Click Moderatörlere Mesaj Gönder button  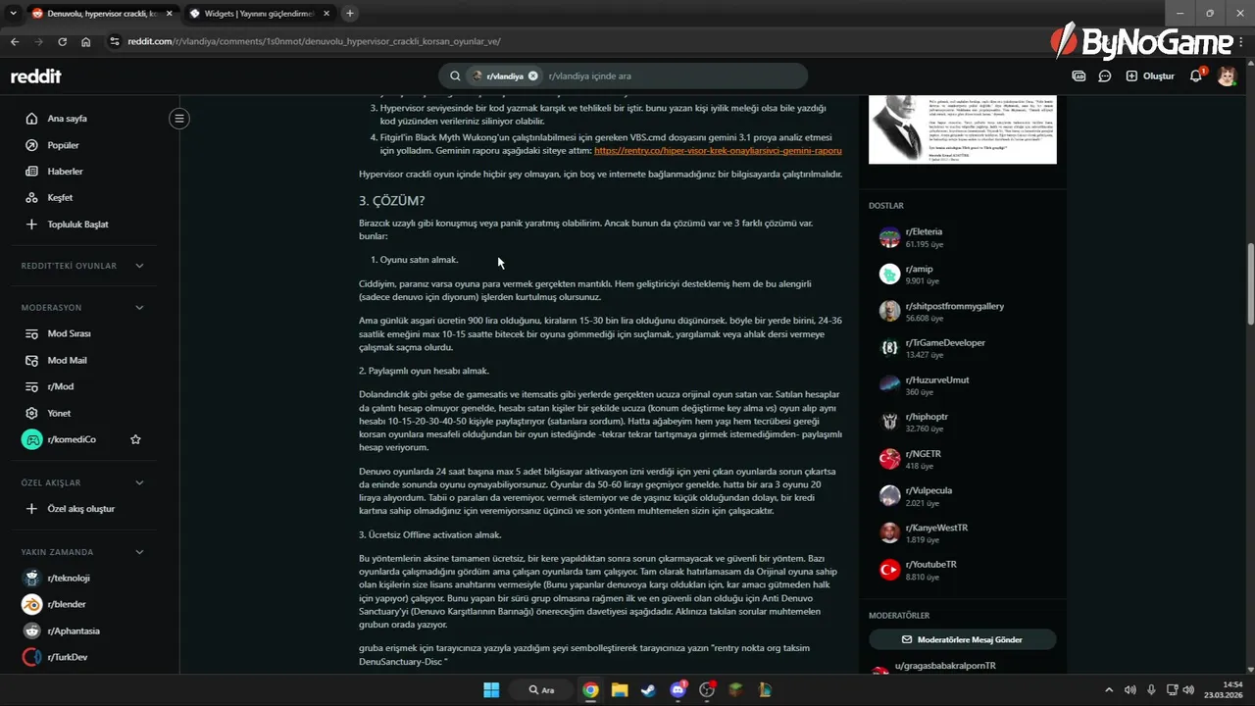point(962,639)
